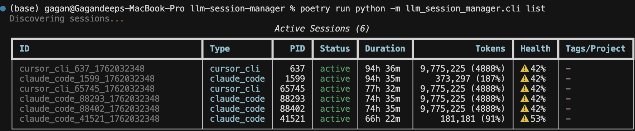Click the warning icon in claude_code_1599 row
This screenshot has width=635, height=131.
pyautogui.click(x=525, y=78)
